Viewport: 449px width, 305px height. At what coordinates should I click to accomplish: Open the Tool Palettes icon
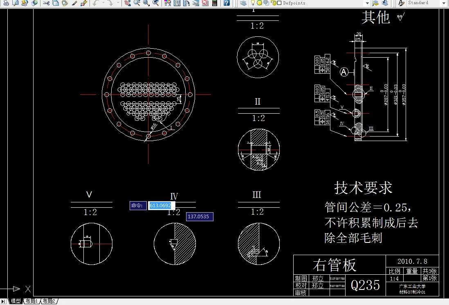[186, 3]
